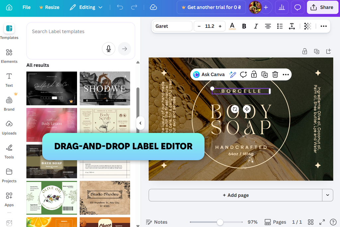Open the File menu

(x=27, y=7)
